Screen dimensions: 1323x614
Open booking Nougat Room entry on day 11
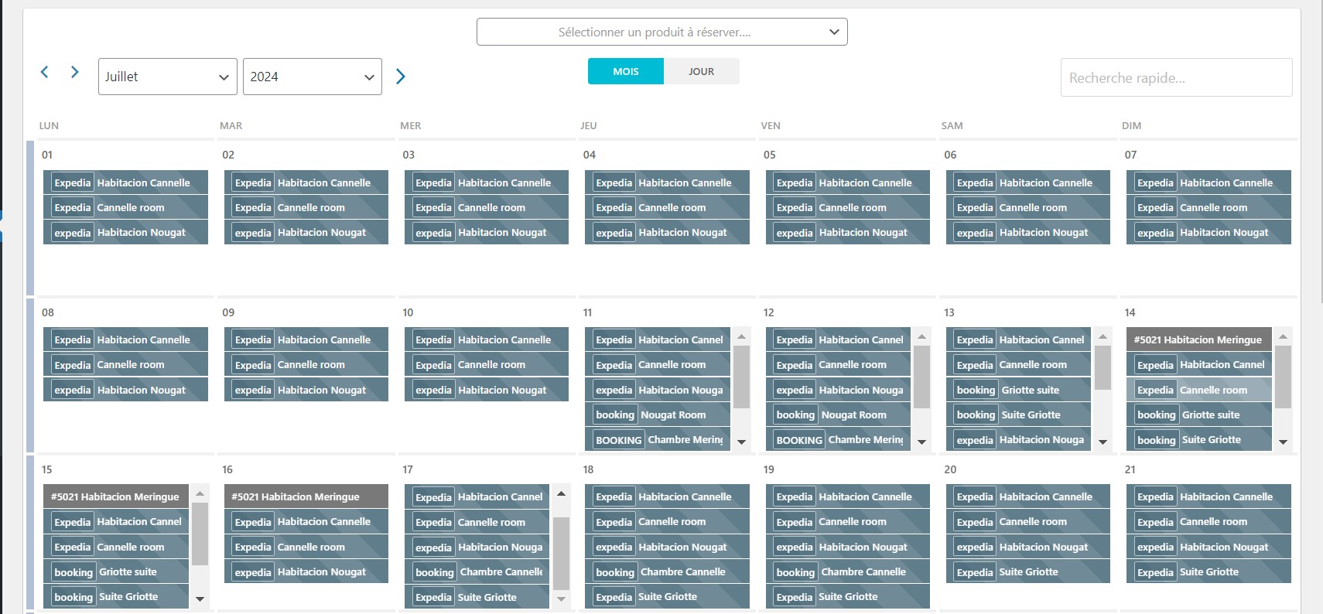tap(658, 414)
